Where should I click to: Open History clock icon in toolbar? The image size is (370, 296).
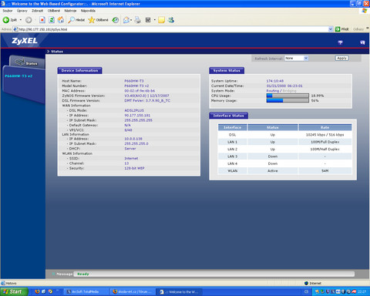pos(116,20)
